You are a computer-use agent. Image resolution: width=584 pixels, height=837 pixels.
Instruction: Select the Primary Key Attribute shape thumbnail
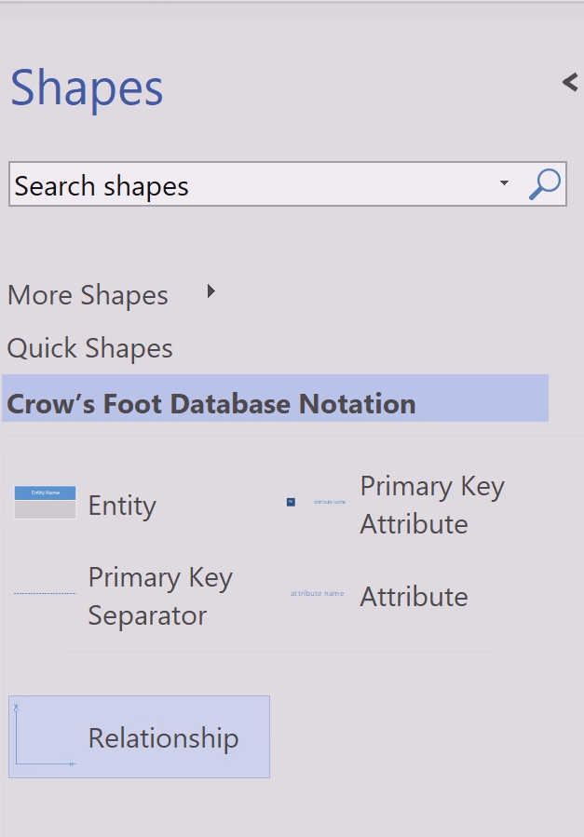pos(317,502)
